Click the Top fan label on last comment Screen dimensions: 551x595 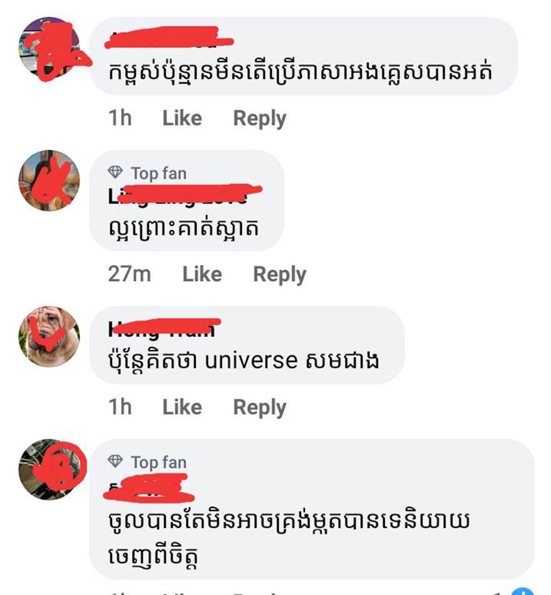tap(158, 462)
